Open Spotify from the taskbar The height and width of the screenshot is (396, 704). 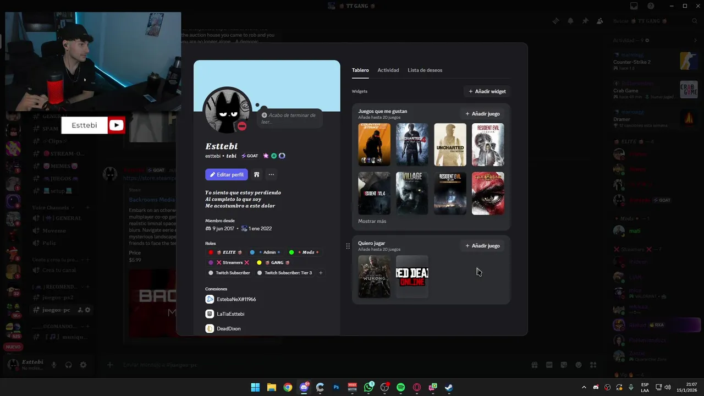(x=400, y=387)
